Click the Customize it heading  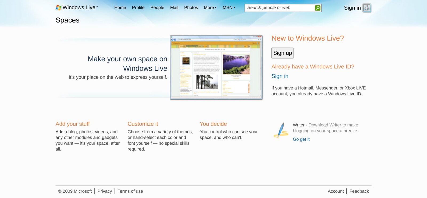pos(143,124)
